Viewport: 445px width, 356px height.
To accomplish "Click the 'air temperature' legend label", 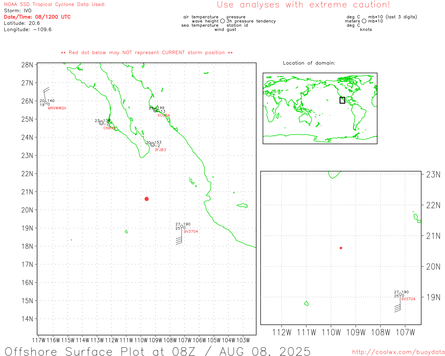I will point(201,17).
